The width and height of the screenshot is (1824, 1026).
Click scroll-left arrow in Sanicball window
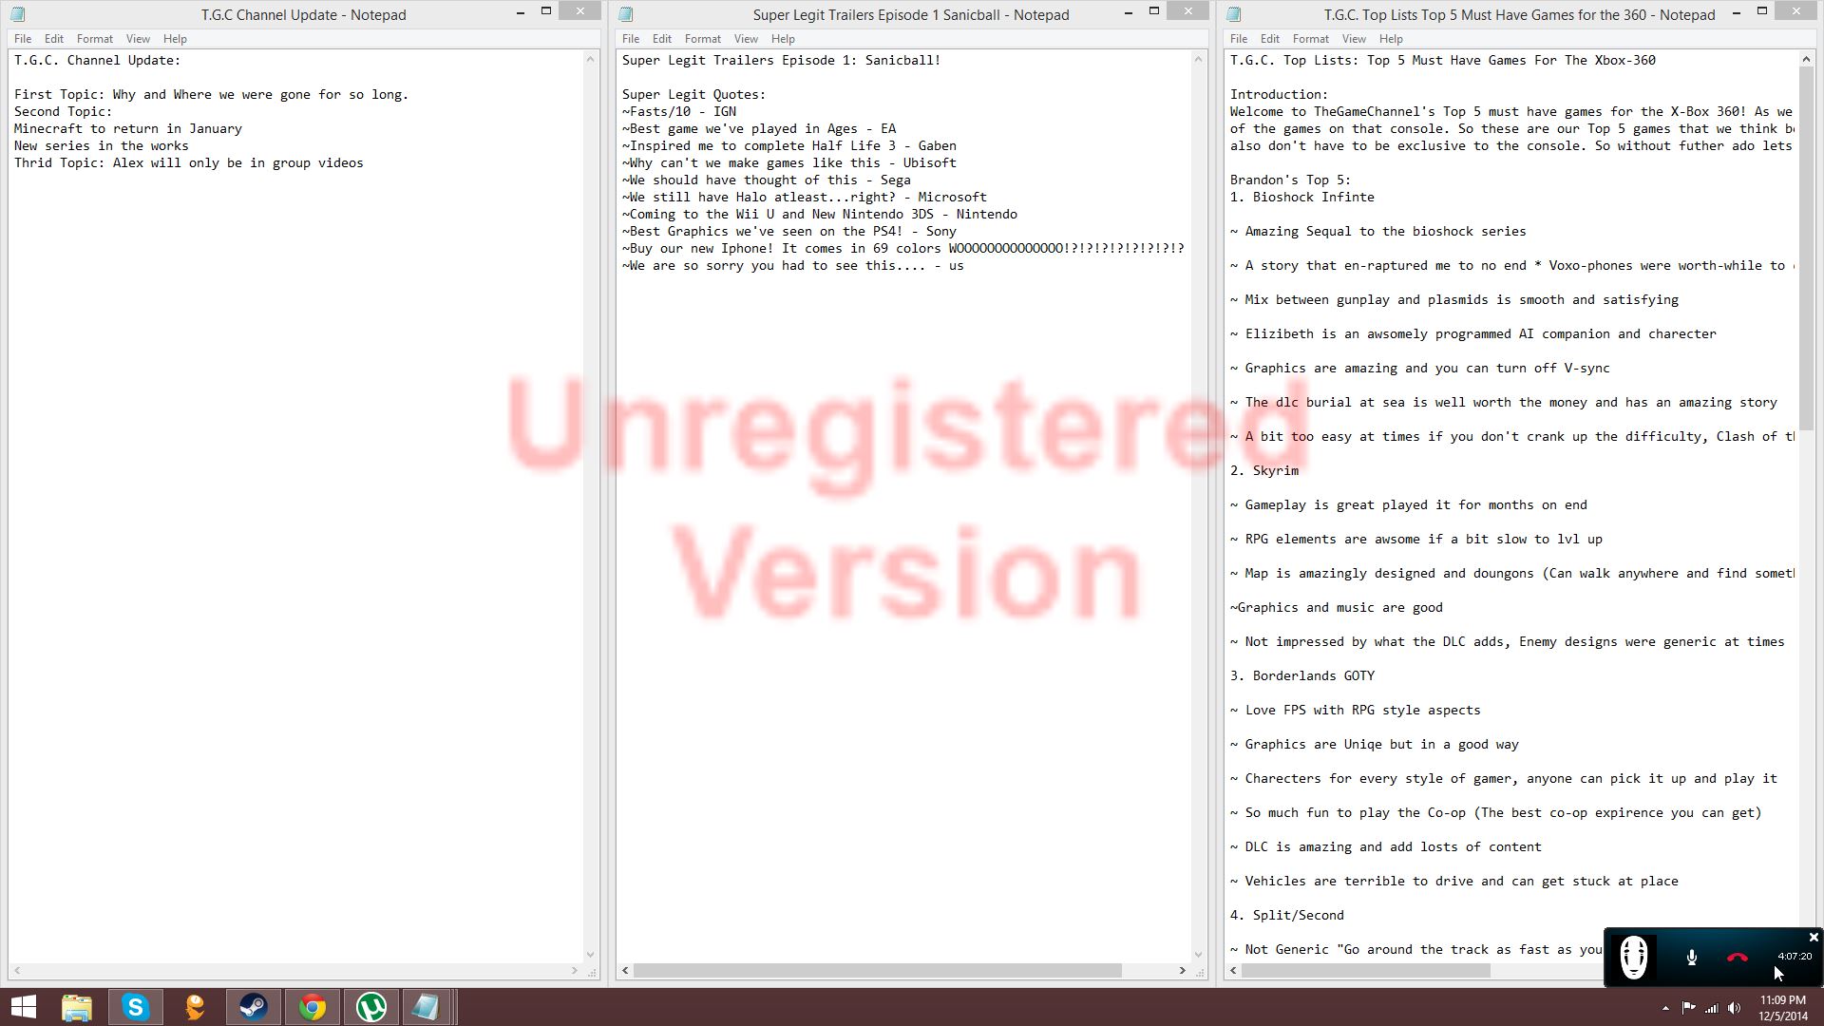(x=625, y=971)
